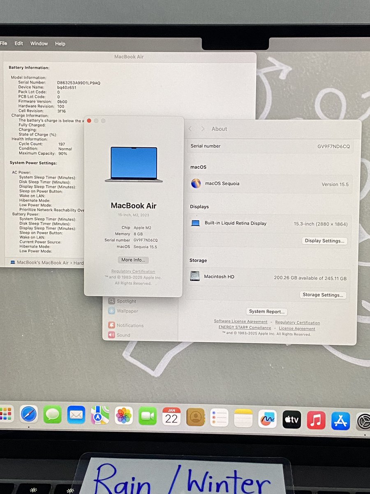Open Regulatory Certification link in Settings pane
Screen dimensions: 370x494
pos(297,323)
